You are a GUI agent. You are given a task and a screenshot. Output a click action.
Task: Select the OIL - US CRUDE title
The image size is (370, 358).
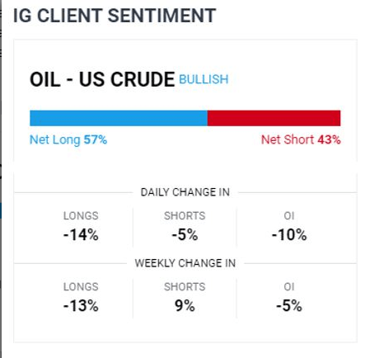point(102,79)
